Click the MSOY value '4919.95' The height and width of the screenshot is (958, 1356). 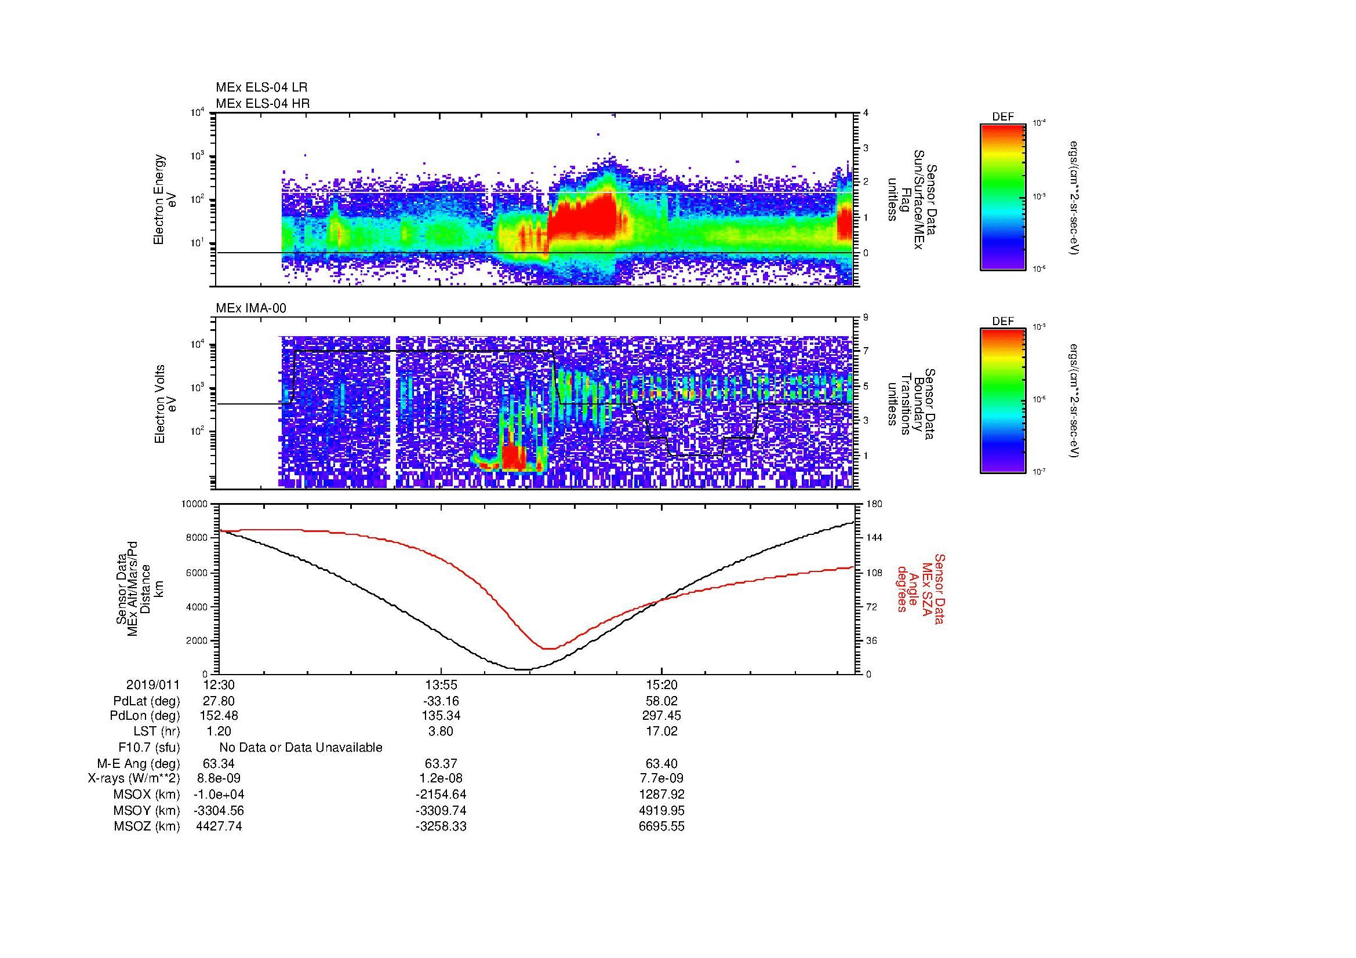(662, 810)
